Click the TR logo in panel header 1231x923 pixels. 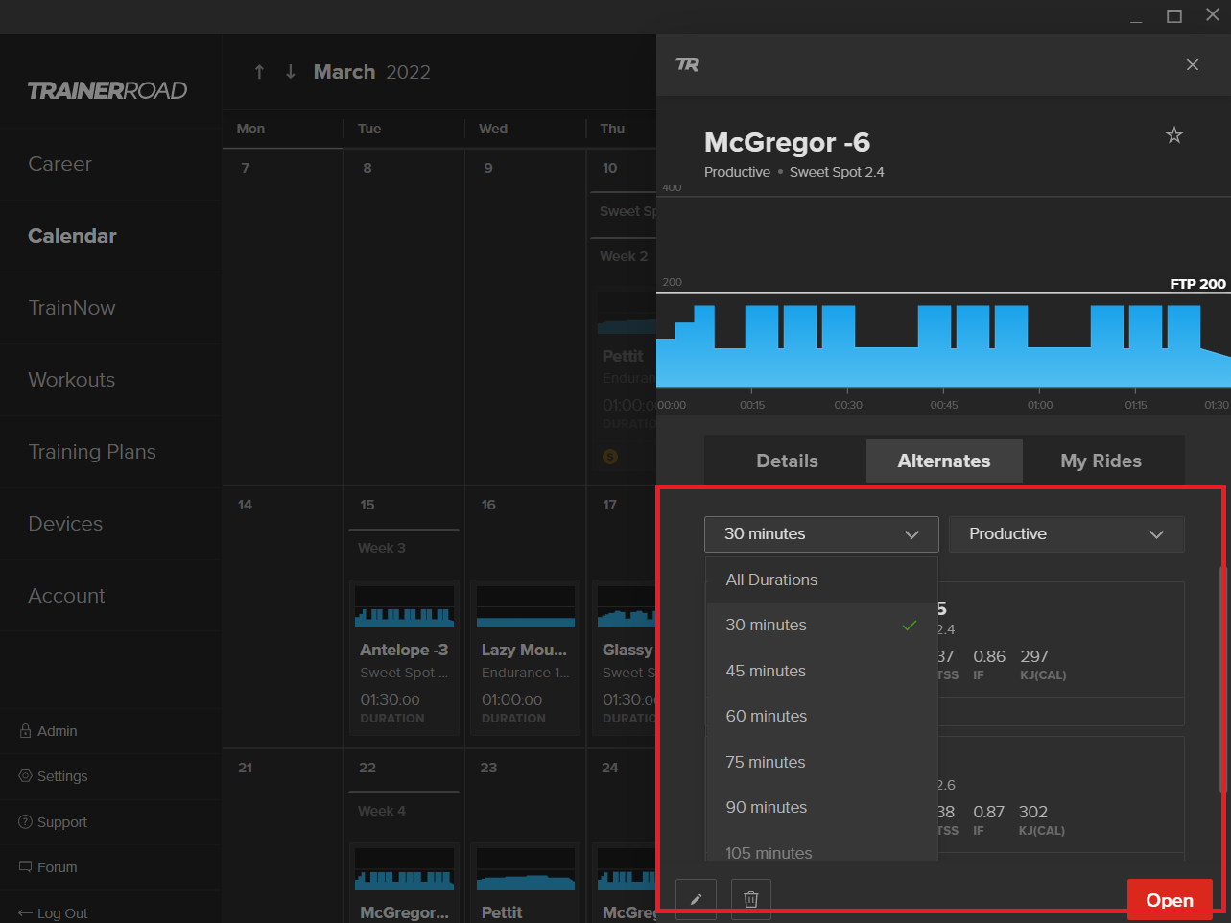687,64
